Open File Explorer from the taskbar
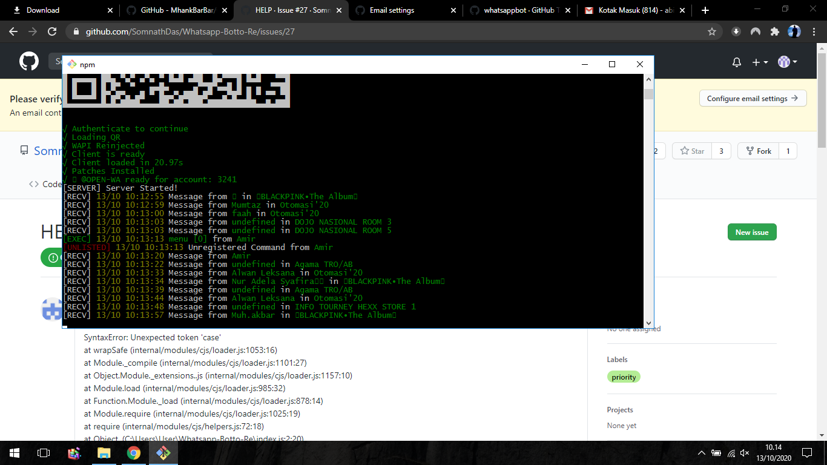The width and height of the screenshot is (827, 465). click(x=104, y=452)
